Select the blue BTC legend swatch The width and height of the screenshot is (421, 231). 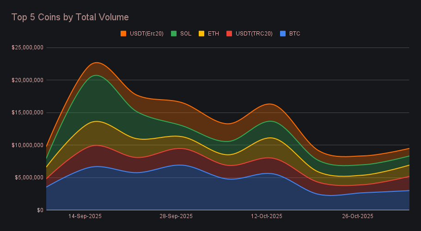pos(282,34)
